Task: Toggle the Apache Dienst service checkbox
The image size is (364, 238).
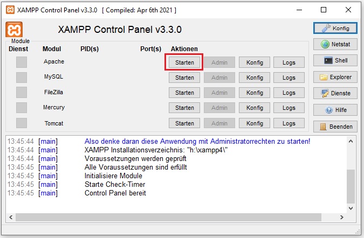Action: point(22,62)
